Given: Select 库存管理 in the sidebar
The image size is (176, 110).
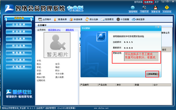Looking at the screenshot, I should 19,32.
